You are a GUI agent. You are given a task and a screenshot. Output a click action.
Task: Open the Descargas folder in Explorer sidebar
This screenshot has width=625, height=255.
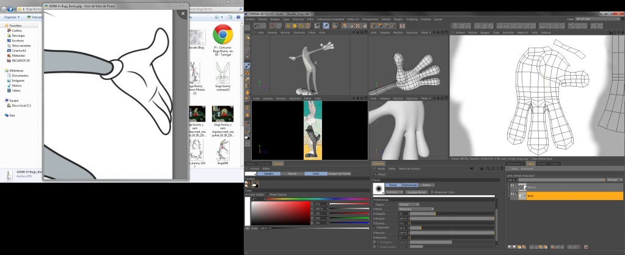coord(18,35)
